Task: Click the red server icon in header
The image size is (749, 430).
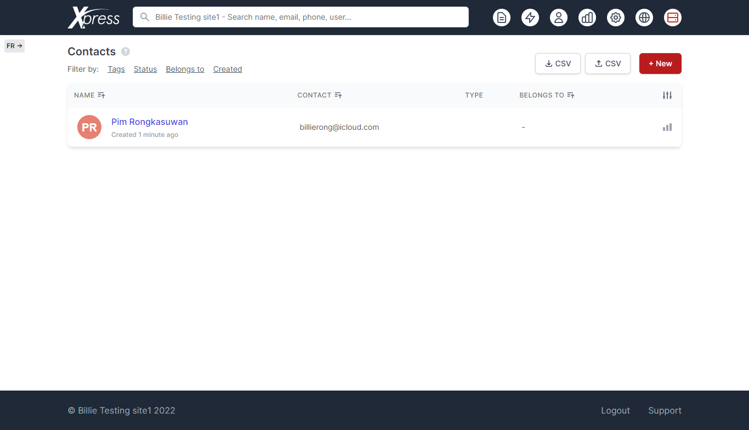Action: pyautogui.click(x=672, y=18)
